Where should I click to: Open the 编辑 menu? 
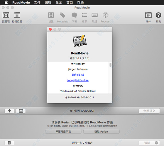[x=48, y=2]
